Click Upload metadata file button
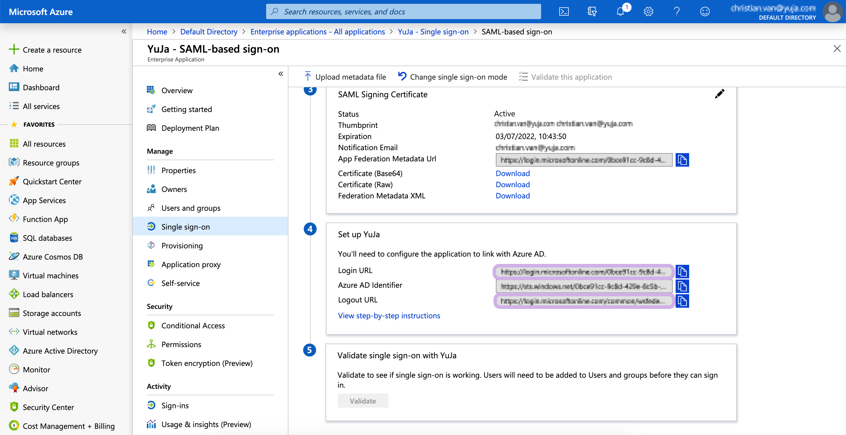Image resolution: width=846 pixels, height=435 pixels. (345, 77)
